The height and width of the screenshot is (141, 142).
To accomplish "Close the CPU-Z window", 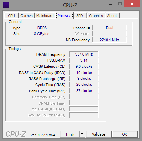I will pyautogui.click(x=132, y=4).
